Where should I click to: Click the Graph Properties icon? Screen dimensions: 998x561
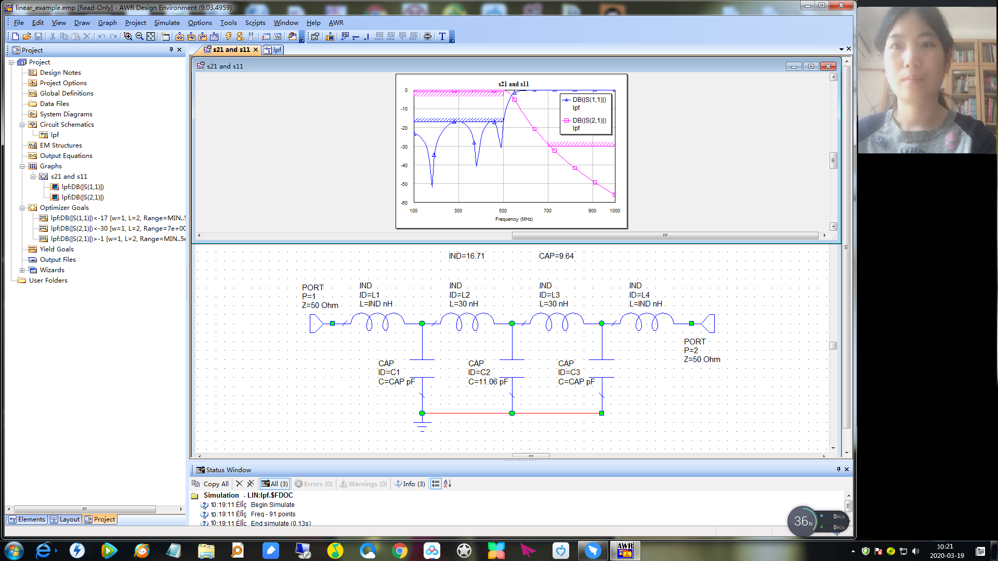(x=315, y=36)
